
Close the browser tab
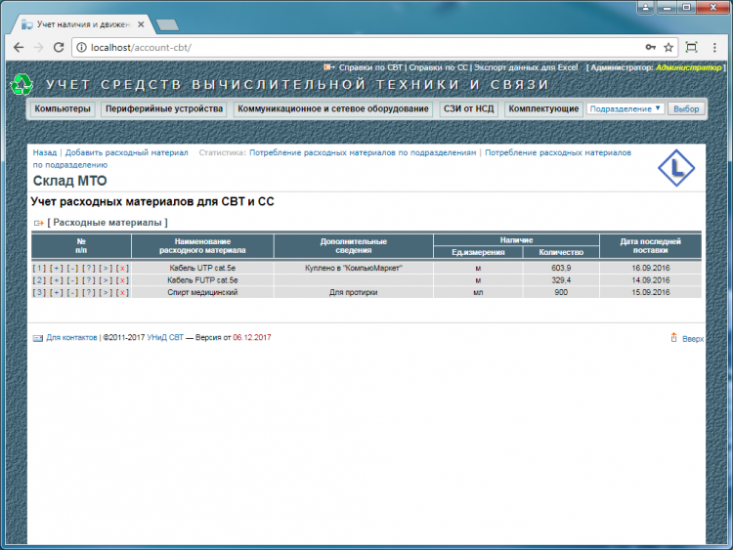[x=141, y=24]
